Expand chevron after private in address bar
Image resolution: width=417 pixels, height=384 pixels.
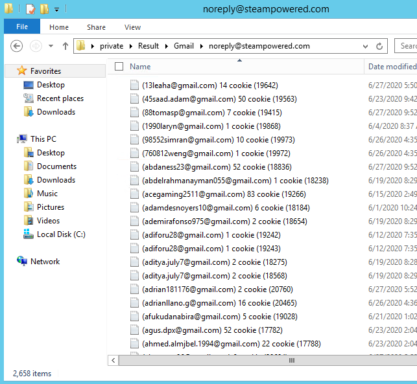click(131, 46)
